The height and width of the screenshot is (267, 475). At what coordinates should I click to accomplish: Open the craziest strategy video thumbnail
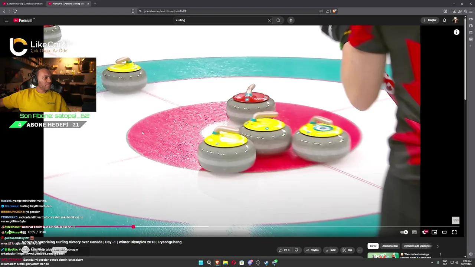pos(383,256)
